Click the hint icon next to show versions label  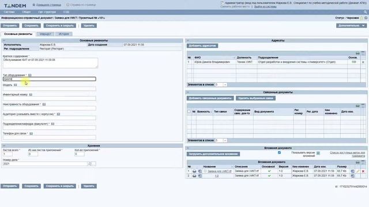point(318,153)
